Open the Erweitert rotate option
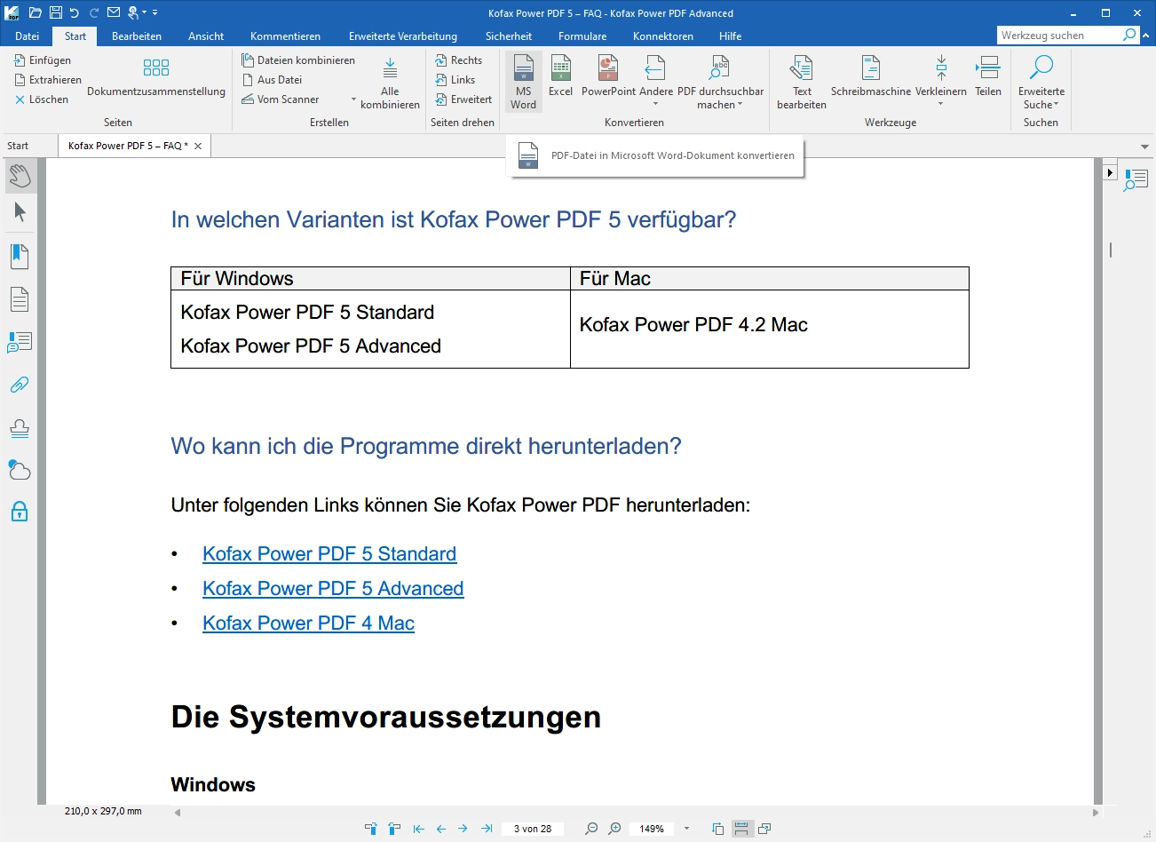Viewport: 1156px width, 842px height. (x=463, y=99)
